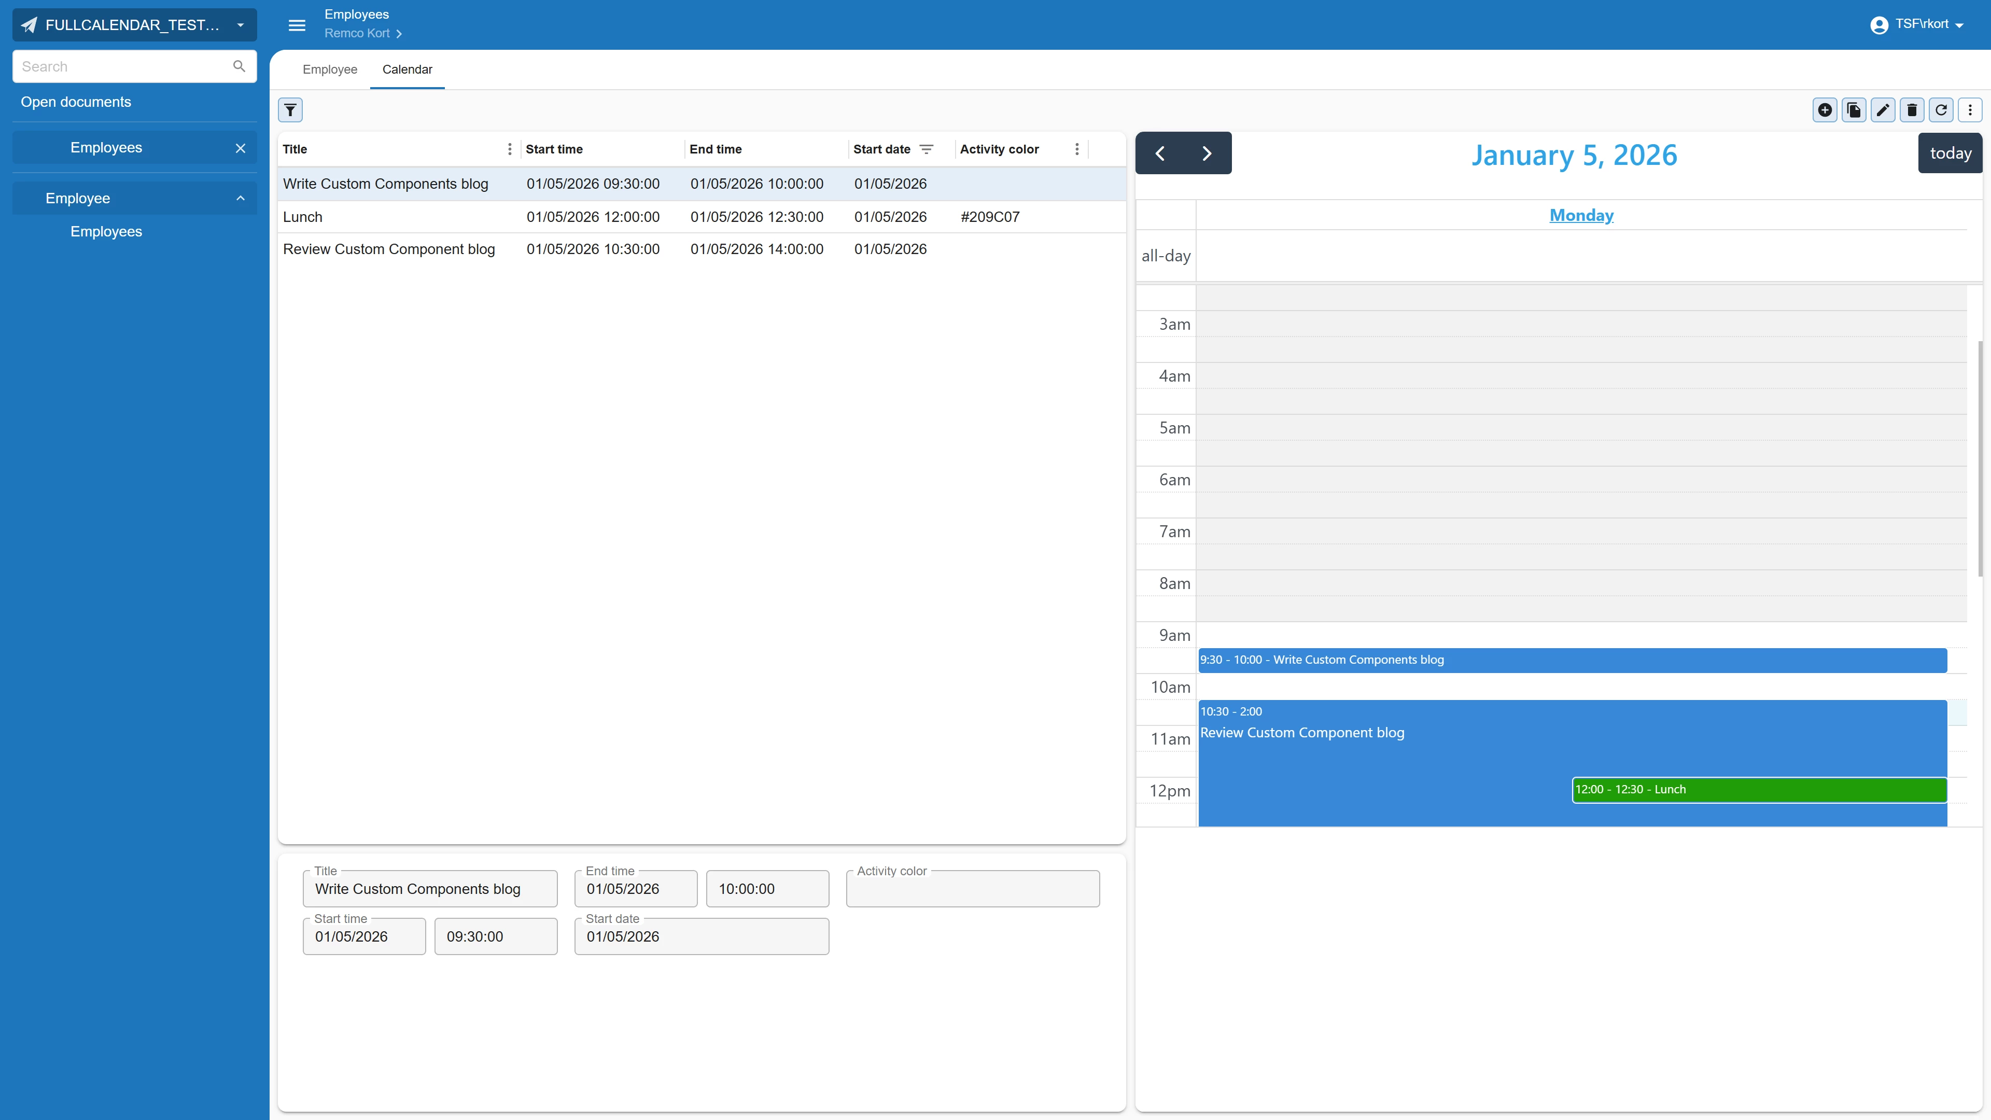
Task: Click the add record plus icon
Action: pyautogui.click(x=1824, y=110)
